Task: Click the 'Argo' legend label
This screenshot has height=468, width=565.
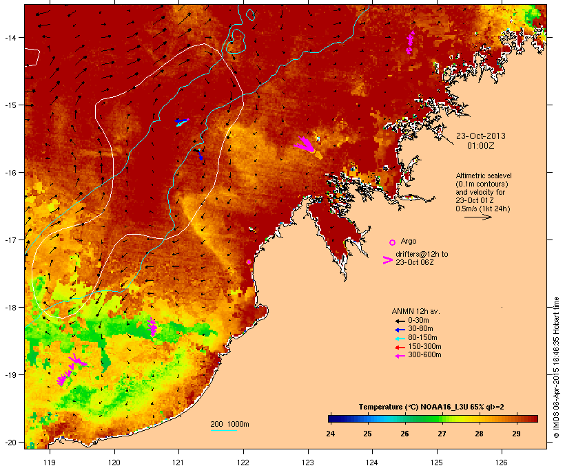Action: 409,241
